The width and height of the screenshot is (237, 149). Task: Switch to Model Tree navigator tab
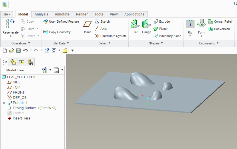5,62
